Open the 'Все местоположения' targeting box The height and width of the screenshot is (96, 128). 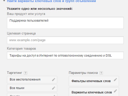pos(32,80)
